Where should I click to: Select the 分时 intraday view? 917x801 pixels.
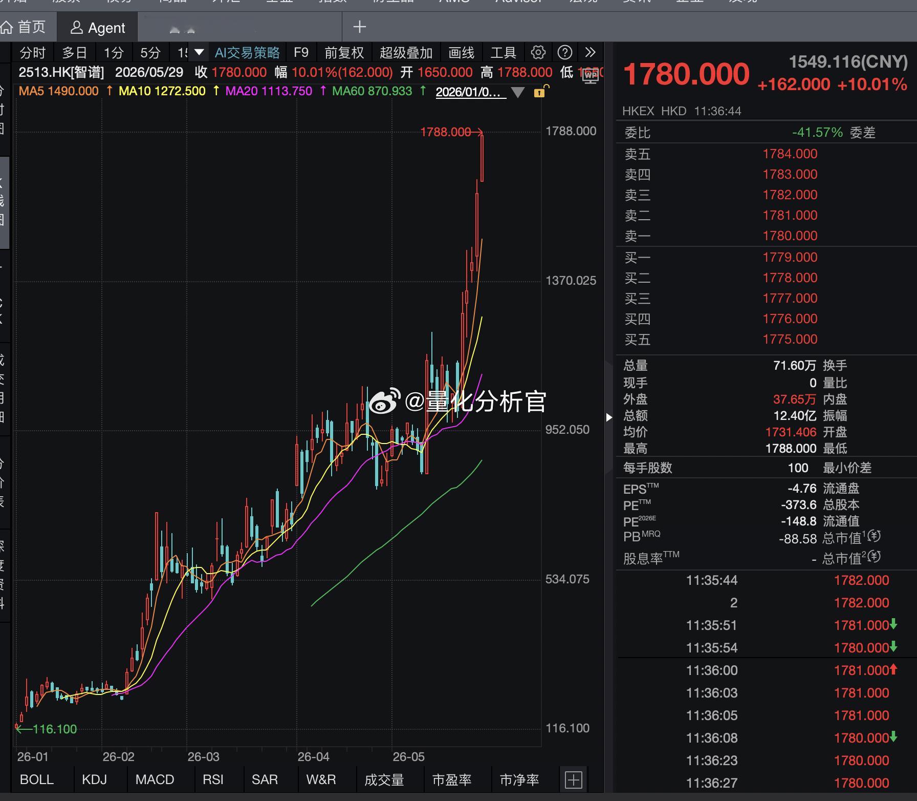pos(33,53)
